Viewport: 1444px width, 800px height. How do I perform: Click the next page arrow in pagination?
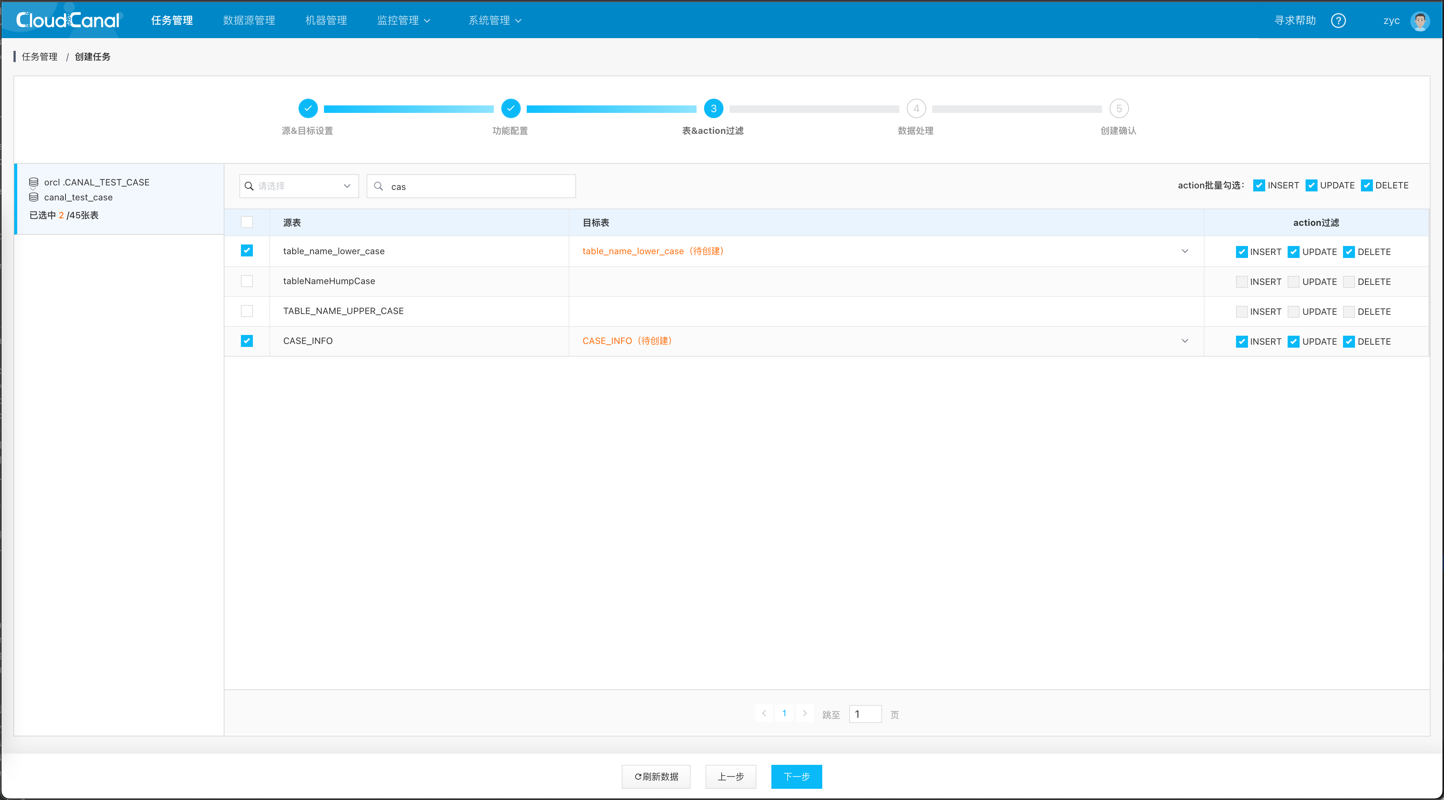click(804, 714)
